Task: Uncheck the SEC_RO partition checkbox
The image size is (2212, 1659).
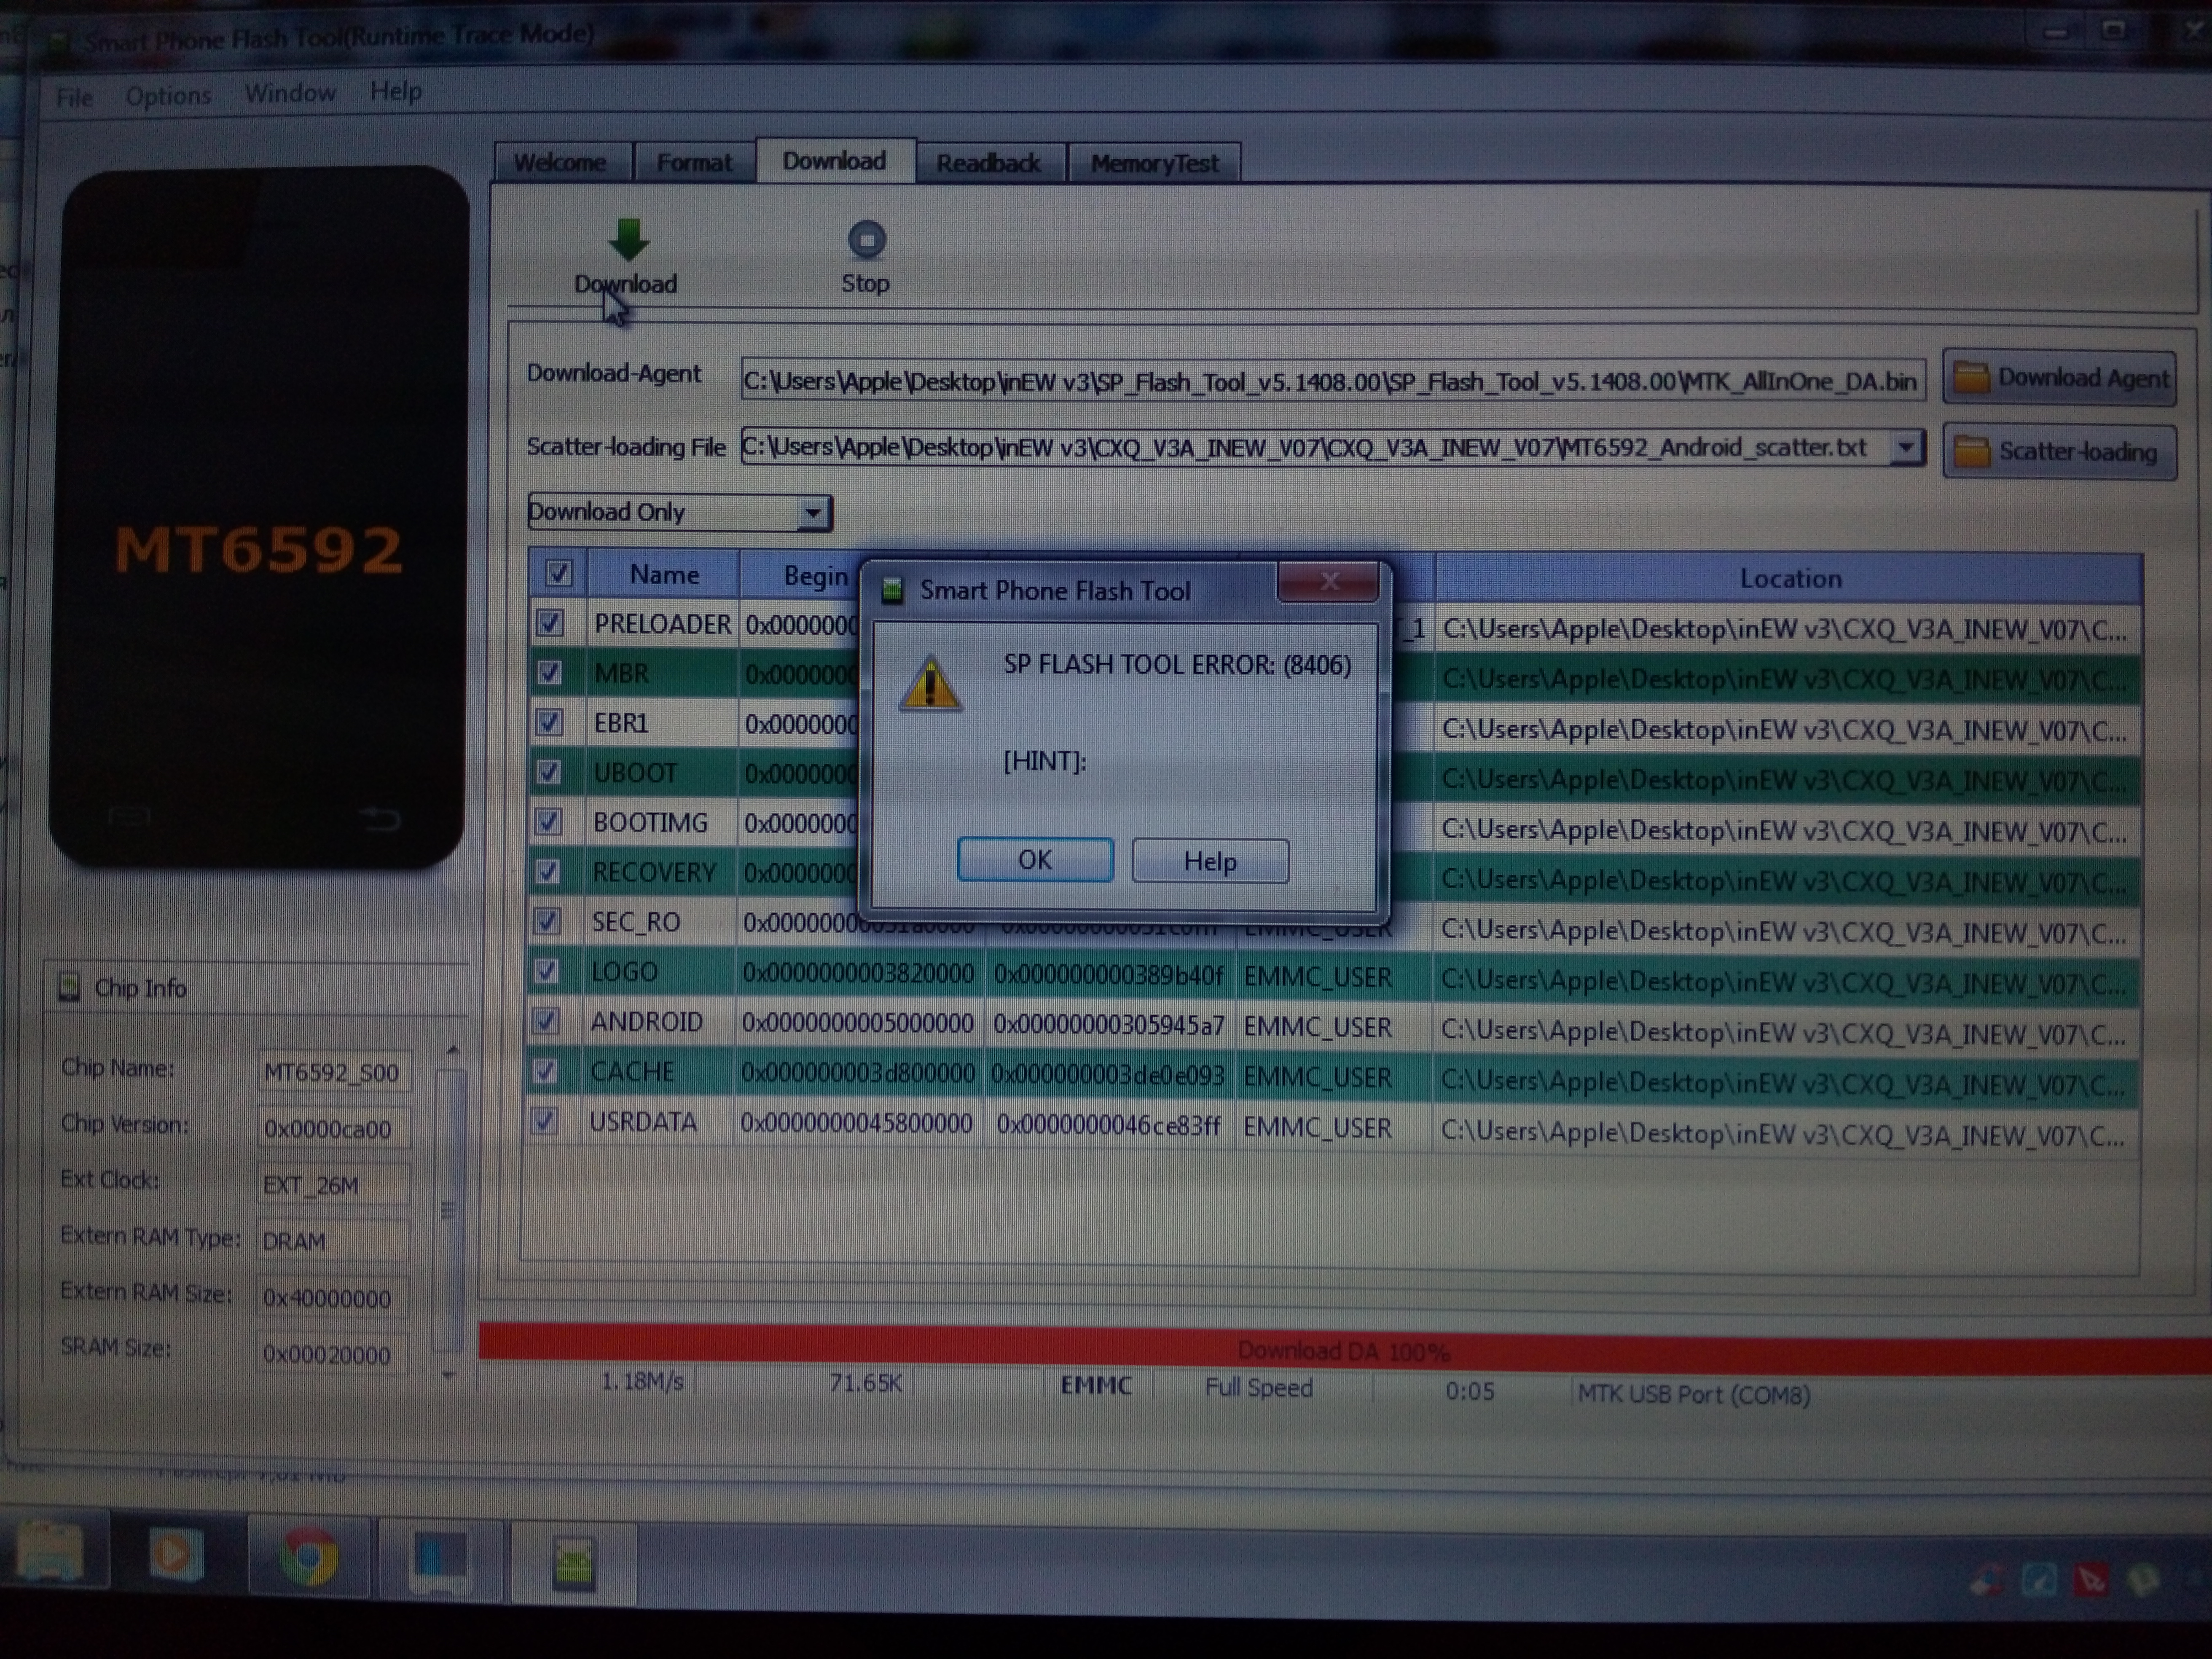Action: pyautogui.click(x=547, y=921)
